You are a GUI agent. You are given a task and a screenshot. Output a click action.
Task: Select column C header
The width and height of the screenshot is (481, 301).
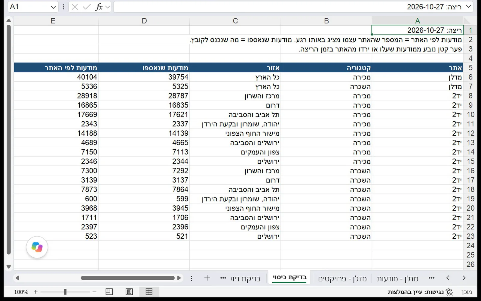[235, 21]
